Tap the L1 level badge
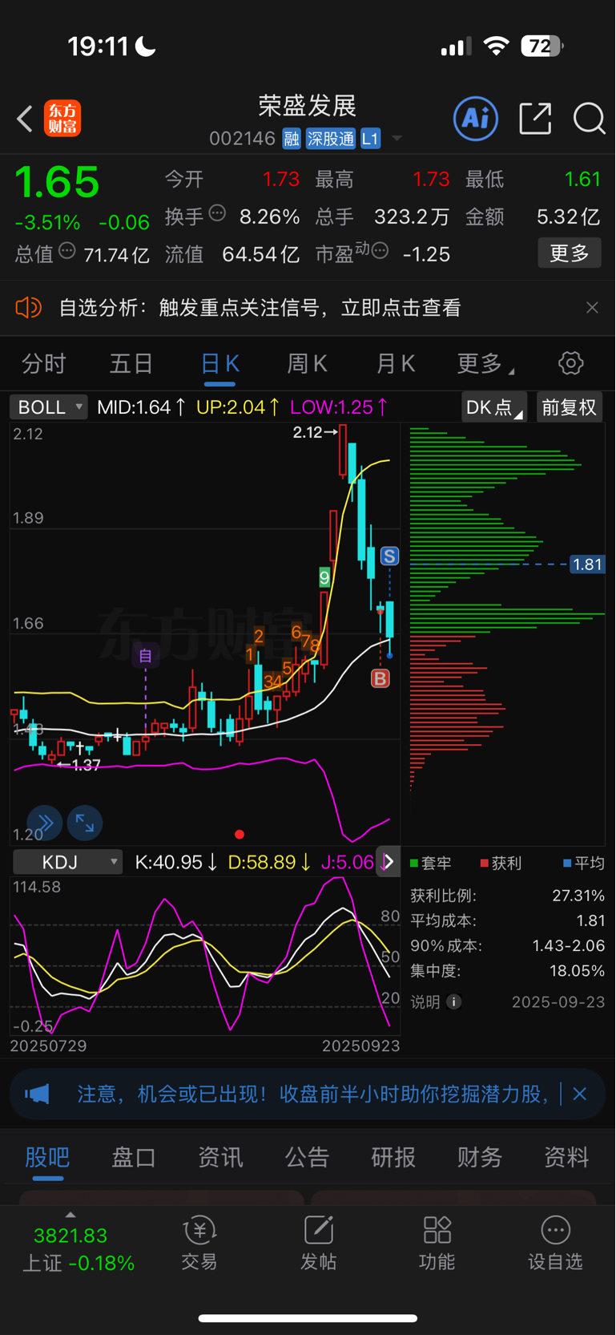Screen dimensions: 616x1335 (370, 139)
